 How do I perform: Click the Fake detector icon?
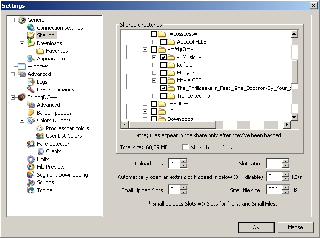click(31, 144)
